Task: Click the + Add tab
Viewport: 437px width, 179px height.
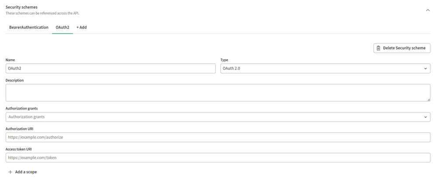Action: 81,27
